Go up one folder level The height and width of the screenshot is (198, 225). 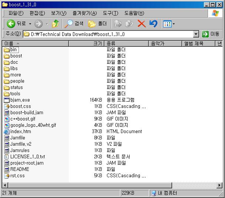(x=56, y=24)
